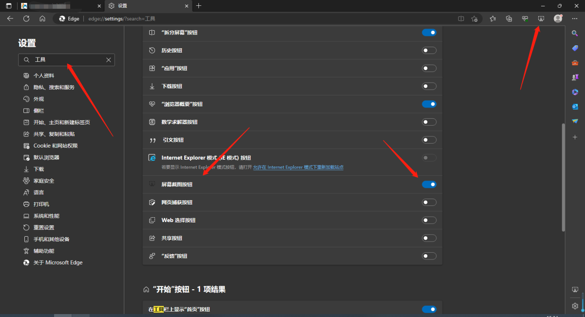Open 手机和其他设备 section
The image size is (585, 317).
[46, 239]
